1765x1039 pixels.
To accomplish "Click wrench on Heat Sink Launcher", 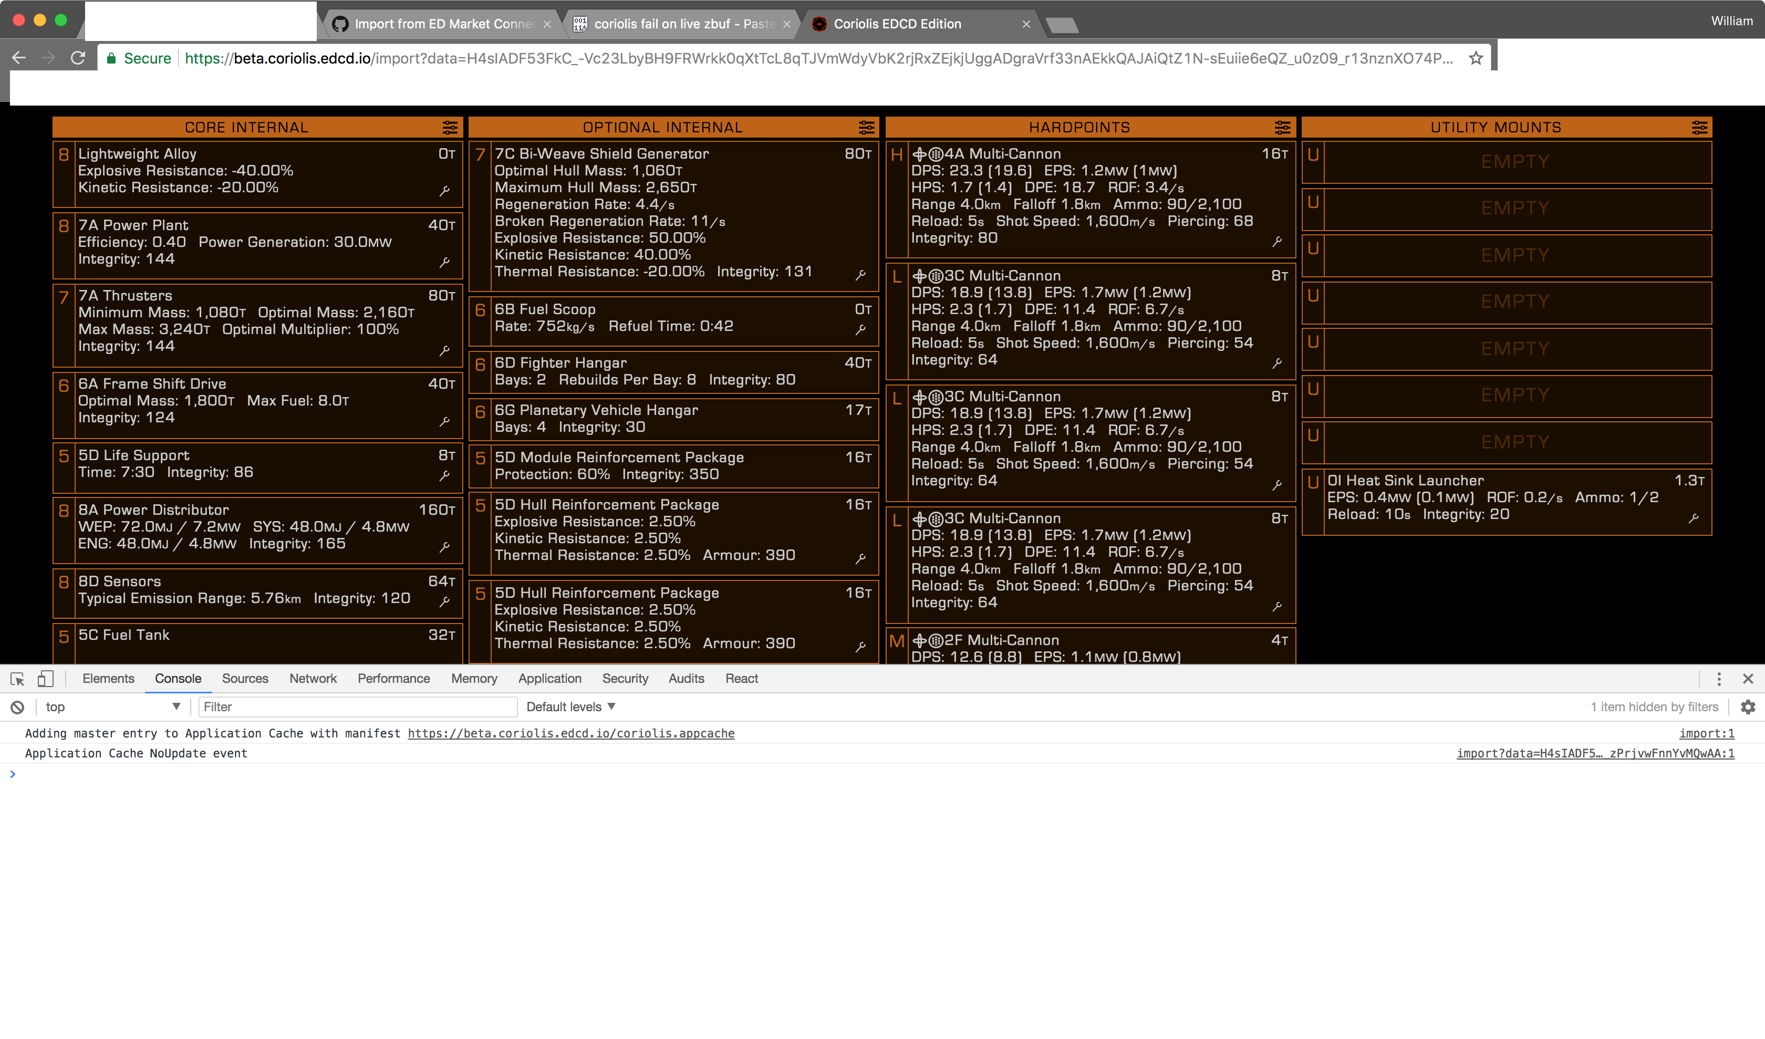I will (1693, 518).
